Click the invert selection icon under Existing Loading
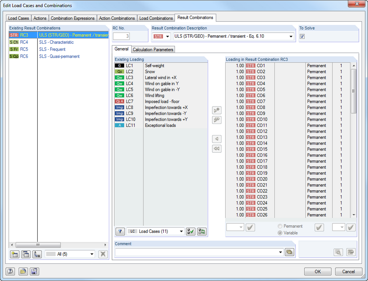 (201, 231)
